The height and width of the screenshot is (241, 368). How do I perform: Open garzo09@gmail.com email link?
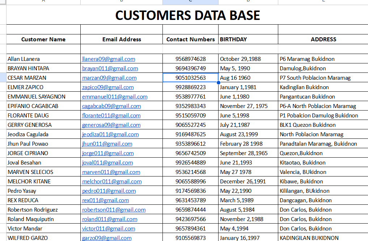[106, 238]
